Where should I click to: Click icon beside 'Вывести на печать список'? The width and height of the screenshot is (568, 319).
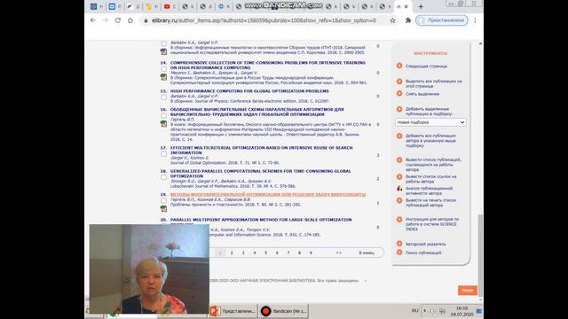[399, 200]
